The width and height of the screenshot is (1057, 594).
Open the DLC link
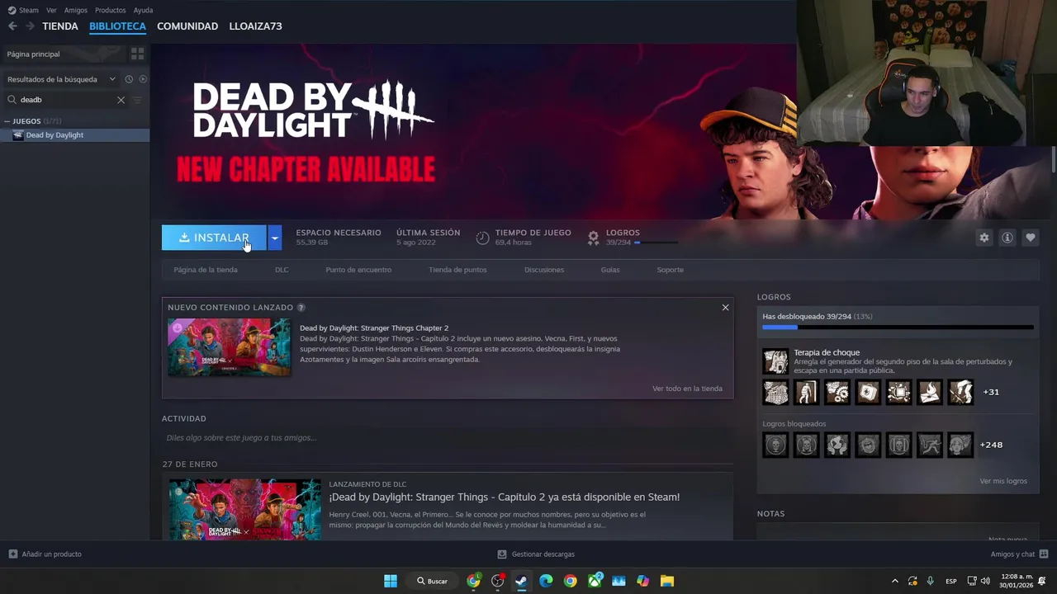coord(282,270)
